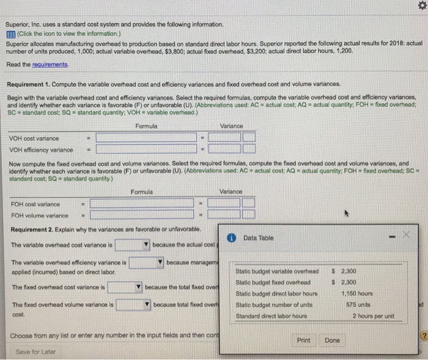Click the 'Standard direct labor hours' label
Viewport: 428px width, 360px height.
(271, 316)
